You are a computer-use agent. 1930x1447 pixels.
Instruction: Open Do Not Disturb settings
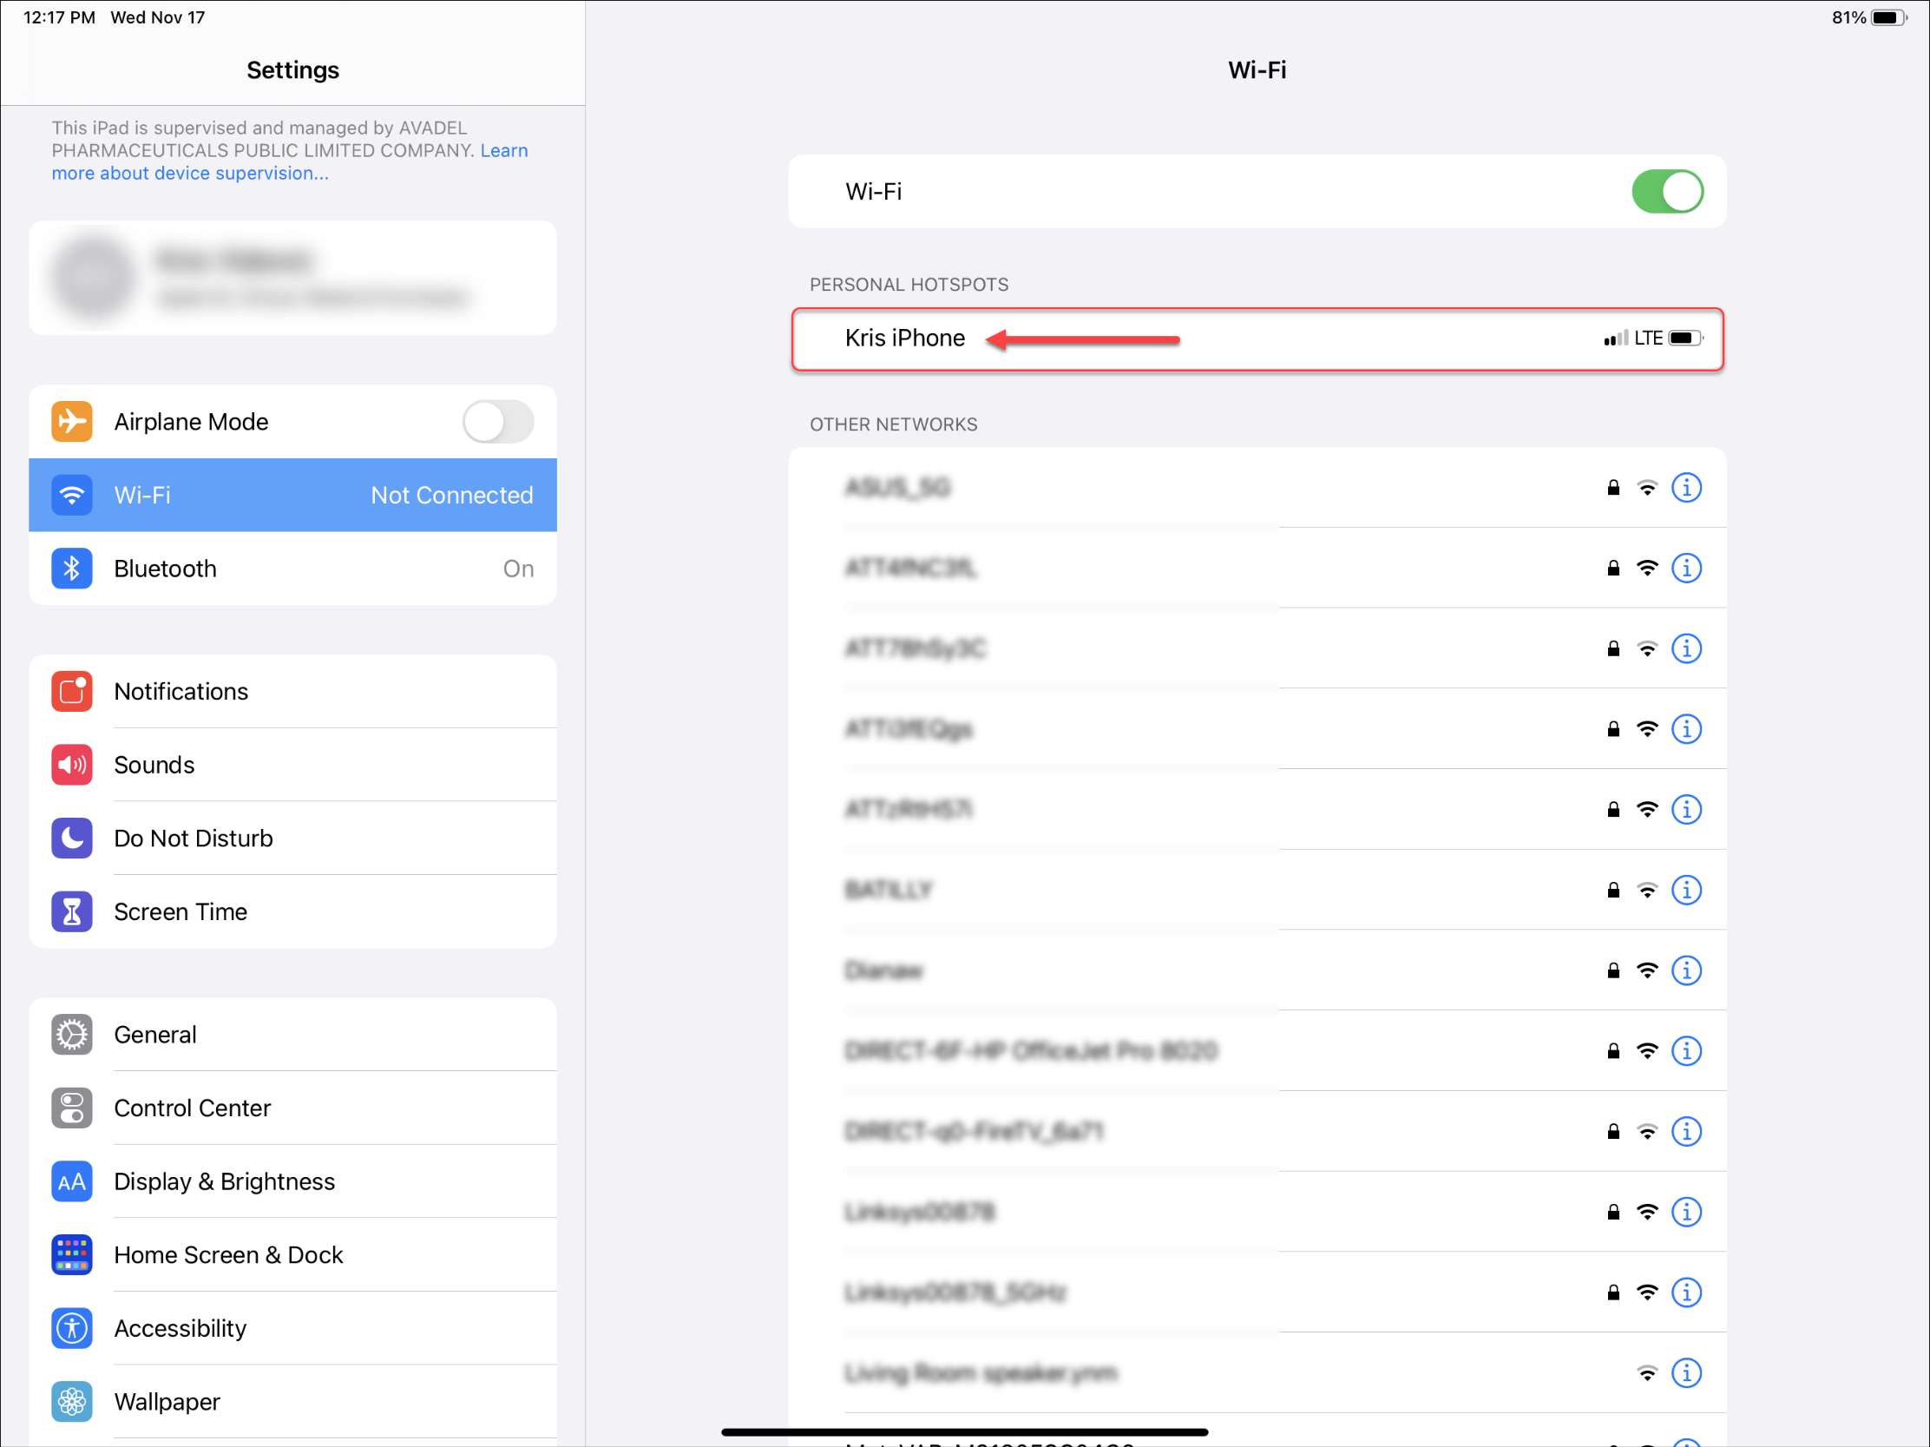pyautogui.click(x=292, y=838)
